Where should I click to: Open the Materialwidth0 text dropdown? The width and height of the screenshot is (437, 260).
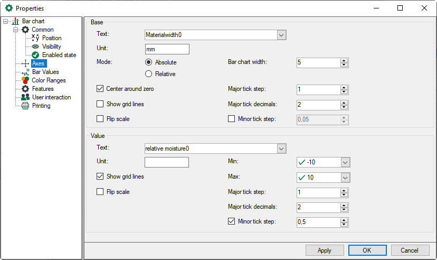click(281, 35)
